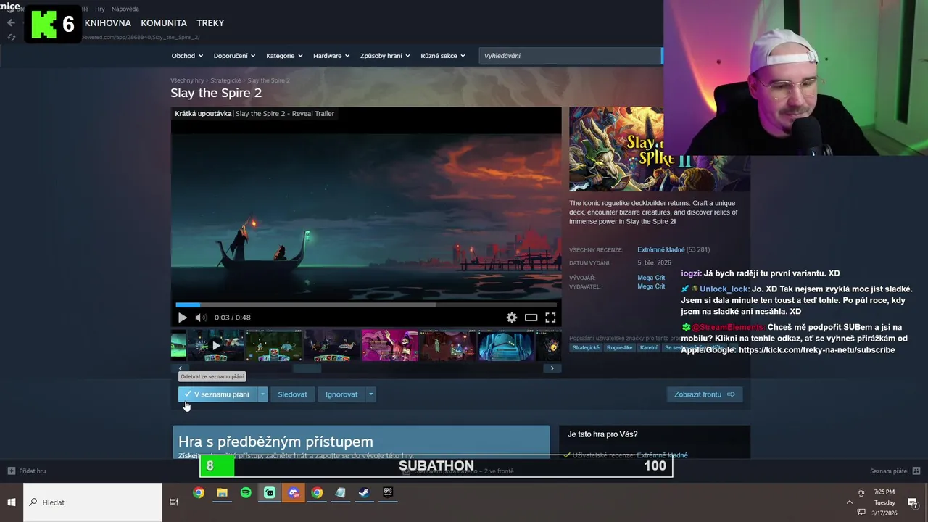Open the Doporučení dropdown menu
Viewport: 928px width, 522px height.
(234, 56)
